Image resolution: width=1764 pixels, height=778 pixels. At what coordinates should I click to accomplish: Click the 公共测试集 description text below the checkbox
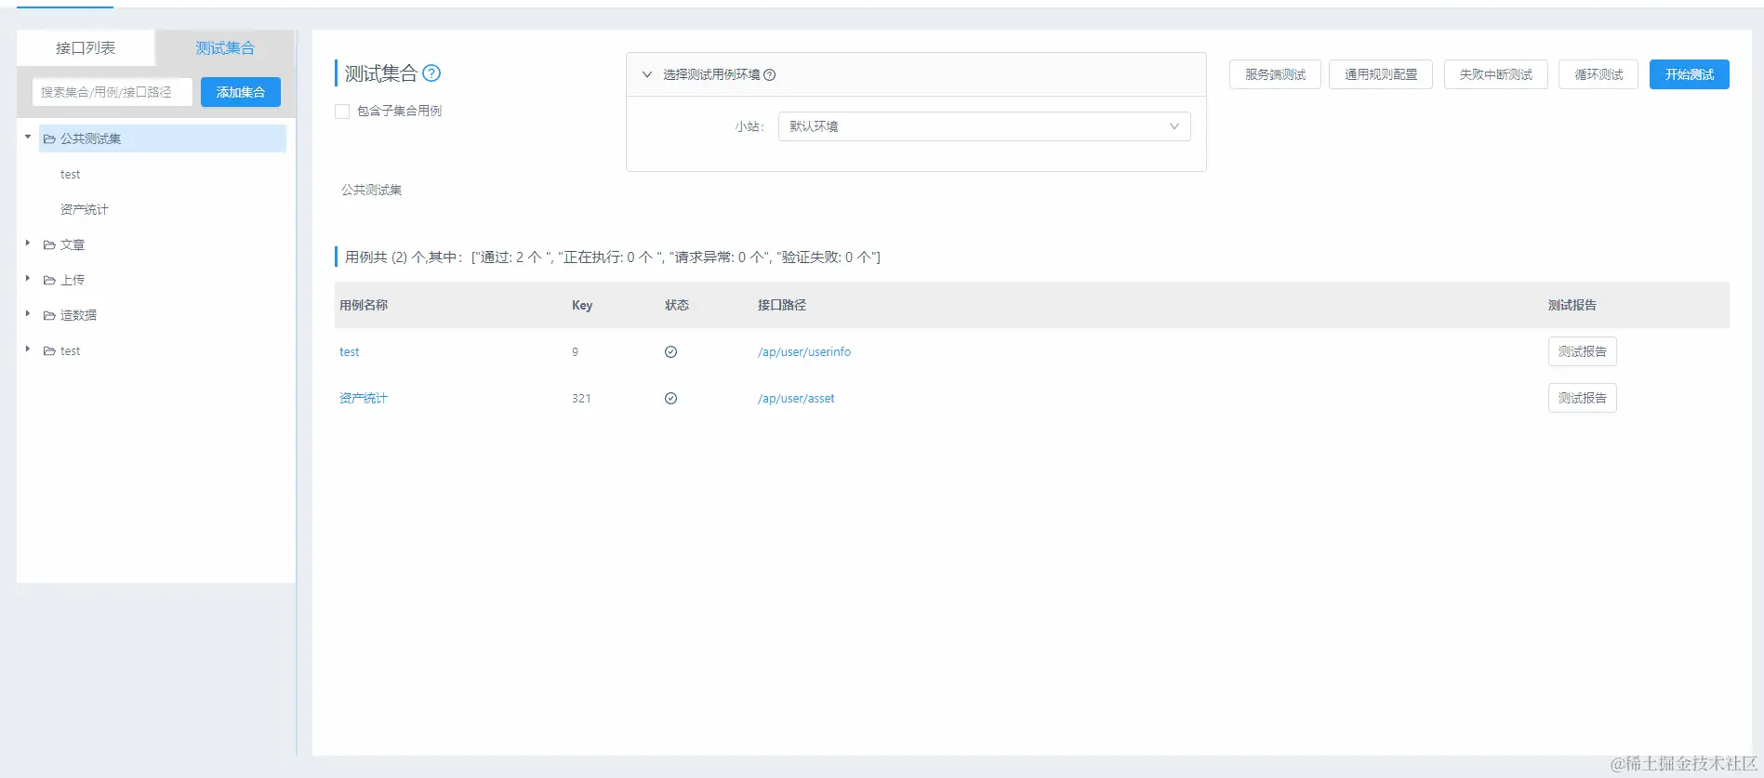(372, 191)
